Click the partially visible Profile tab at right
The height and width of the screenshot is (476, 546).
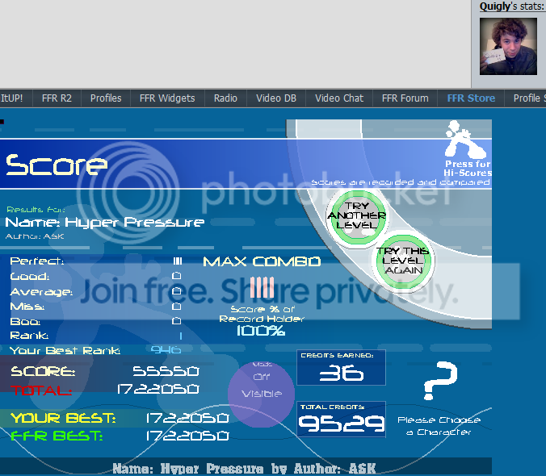click(529, 98)
